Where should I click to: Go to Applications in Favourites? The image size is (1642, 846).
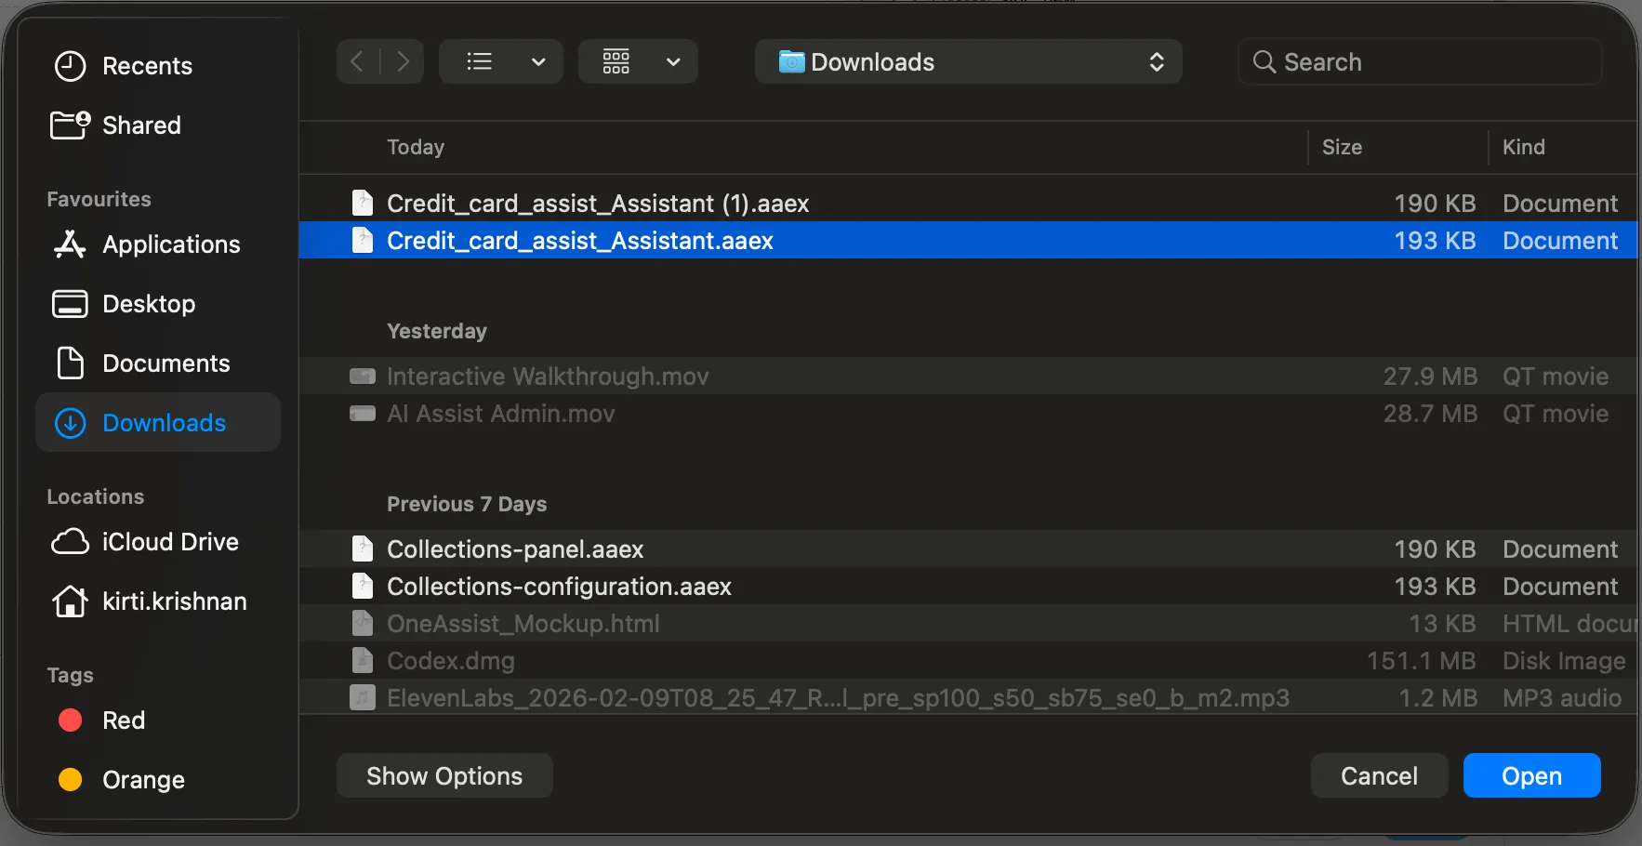147,245
